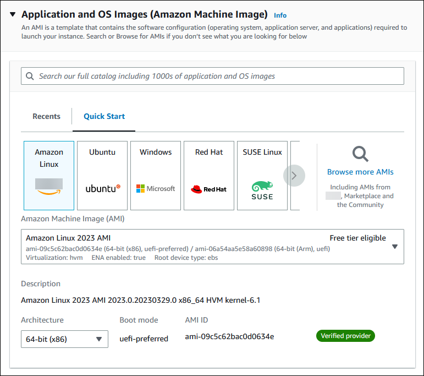Click the Verified provider badge
This screenshot has width=424, height=376.
click(345, 336)
